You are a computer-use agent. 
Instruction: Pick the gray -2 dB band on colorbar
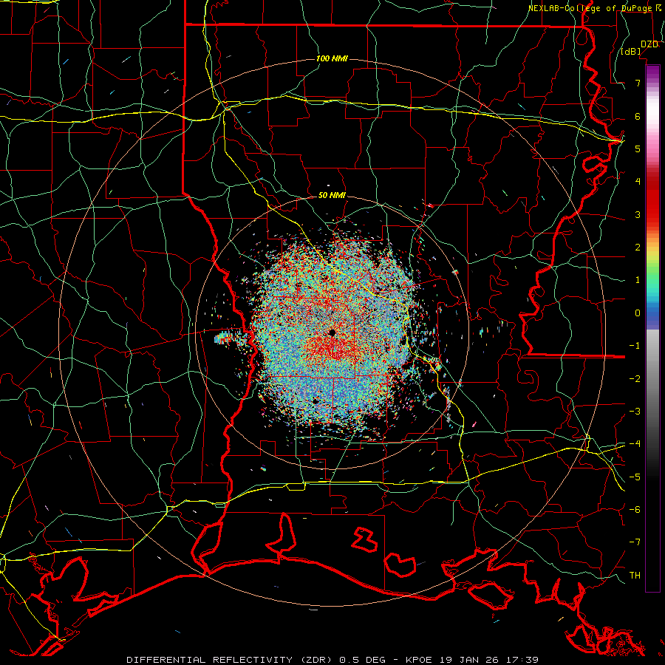[652, 378]
